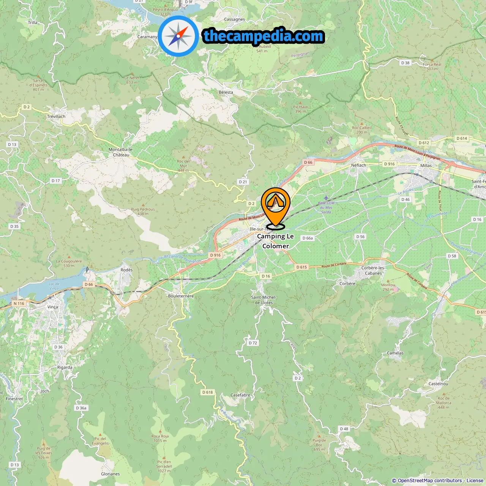Select the Bélesta village label
Screen dimensions: 486x486
tap(226, 92)
